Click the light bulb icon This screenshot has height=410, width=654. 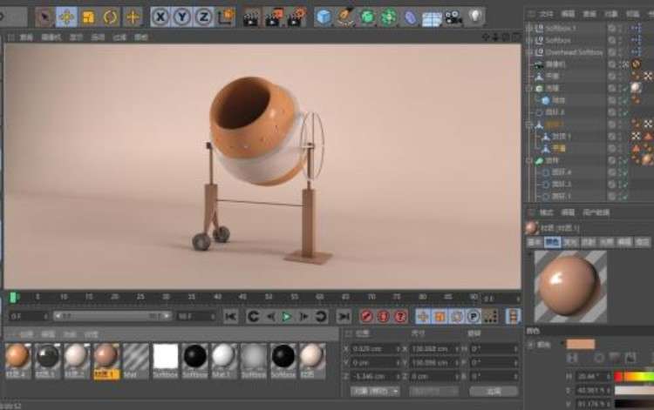475,17
